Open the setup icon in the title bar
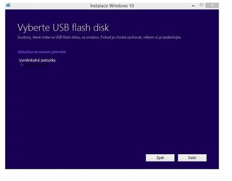 coord(8,5)
